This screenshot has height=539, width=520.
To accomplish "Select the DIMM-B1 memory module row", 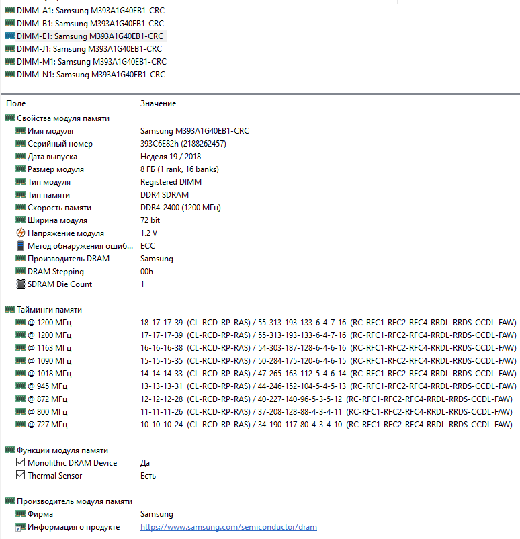I will [x=90, y=24].
